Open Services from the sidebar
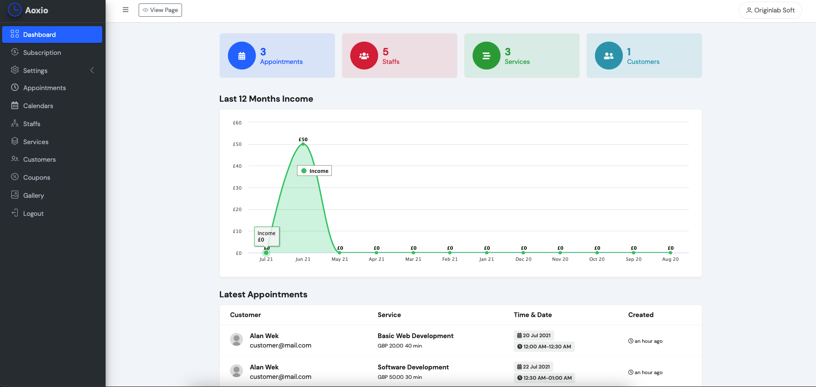The height and width of the screenshot is (387, 816). (36, 142)
